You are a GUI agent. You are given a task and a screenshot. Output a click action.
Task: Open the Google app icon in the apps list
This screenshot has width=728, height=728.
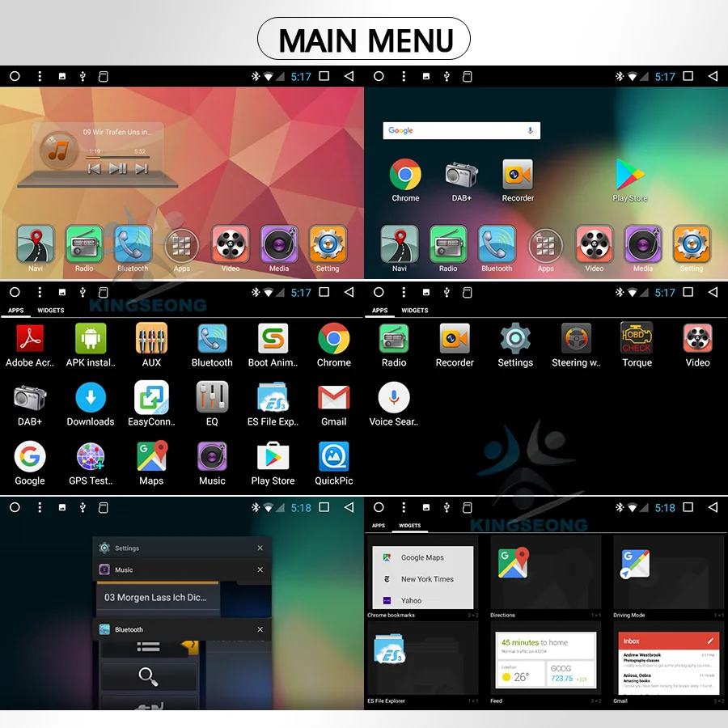(x=30, y=457)
